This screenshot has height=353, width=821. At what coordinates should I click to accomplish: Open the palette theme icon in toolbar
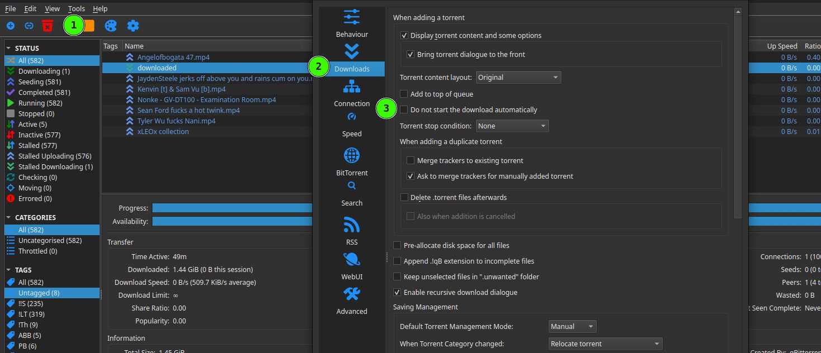111,26
